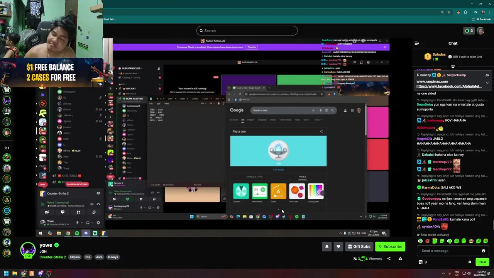Click the browser zoom magnifier icon in the address bar
Image resolution: width=494 pixels, height=278 pixels.
[442, 12]
